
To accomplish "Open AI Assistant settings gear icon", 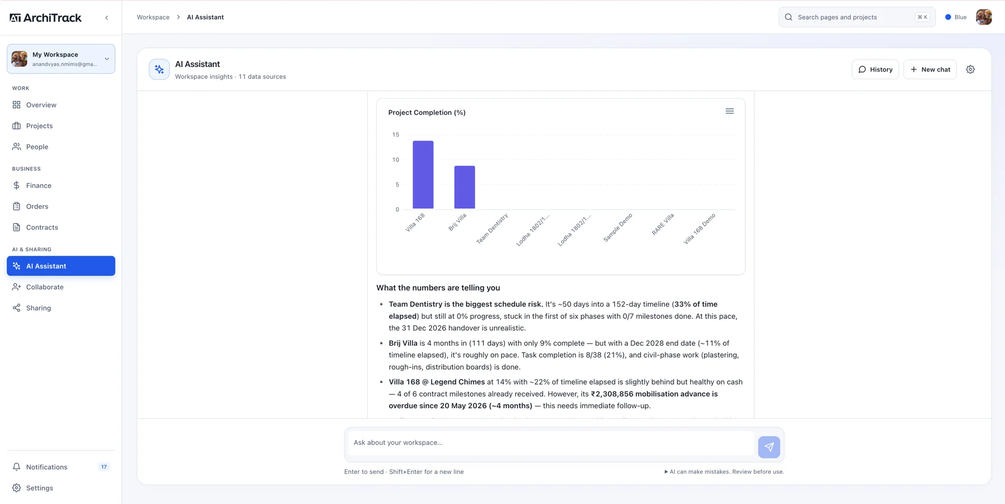I will pos(970,70).
